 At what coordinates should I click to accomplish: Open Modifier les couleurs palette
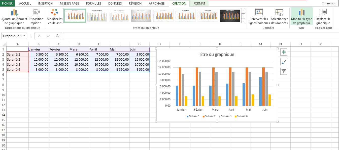(x=55, y=17)
